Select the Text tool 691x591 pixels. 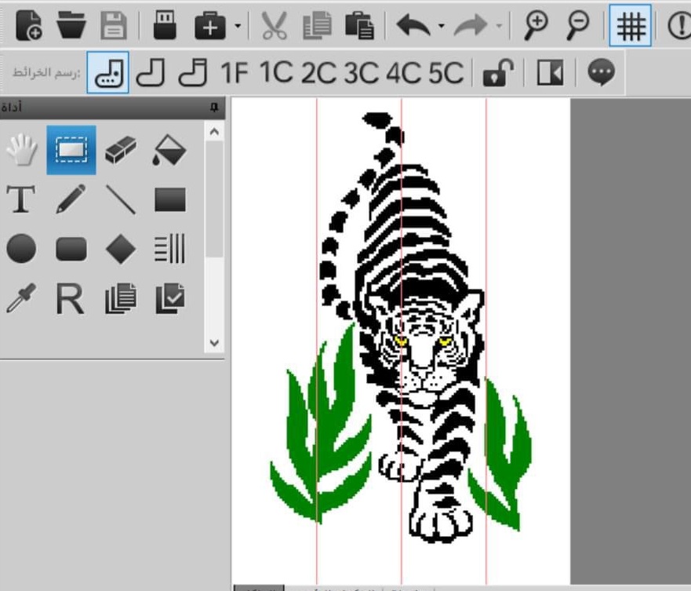pyautogui.click(x=21, y=199)
